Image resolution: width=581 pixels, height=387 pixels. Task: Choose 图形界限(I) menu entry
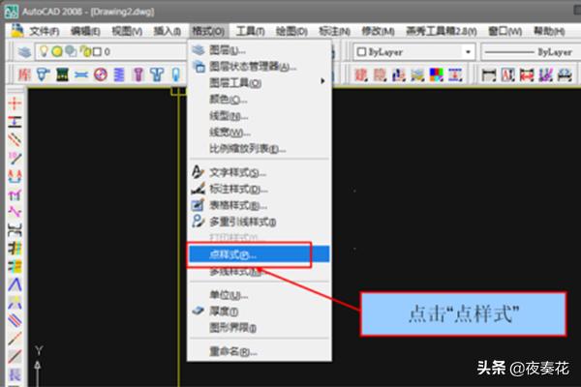click(x=260, y=328)
